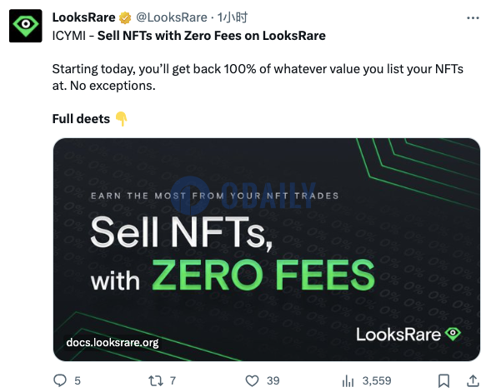Click the reply count 5

78,381
